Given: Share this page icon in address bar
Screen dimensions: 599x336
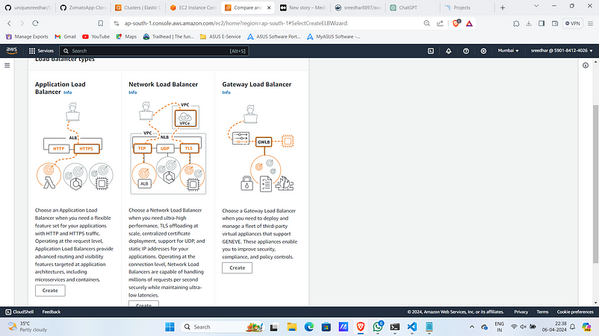Looking at the screenshot, I should (x=440, y=23).
